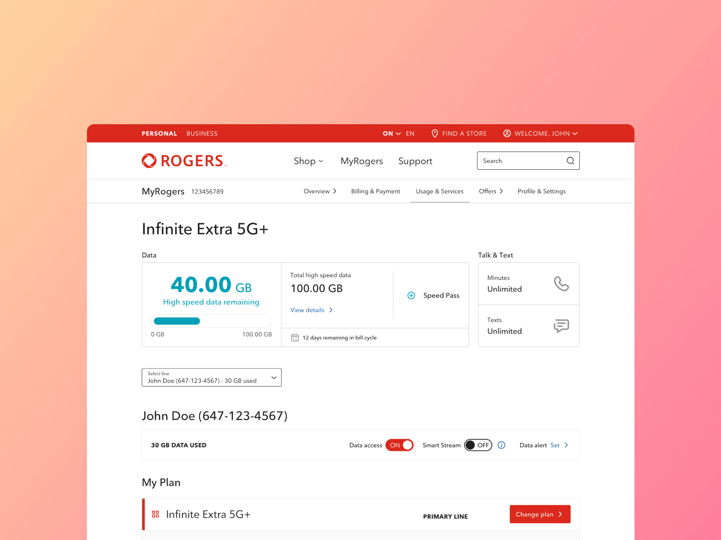Click the John Doe (647-123-4567) heading
This screenshot has width=721, height=540.
tap(214, 416)
